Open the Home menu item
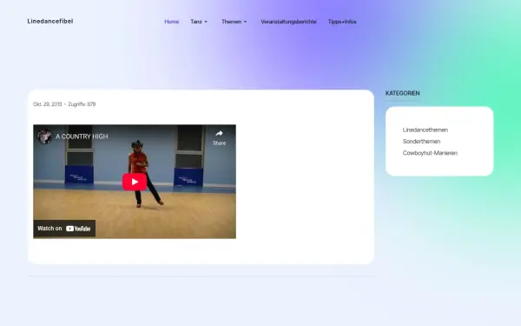The image size is (521, 326). (x=171, y=22)
